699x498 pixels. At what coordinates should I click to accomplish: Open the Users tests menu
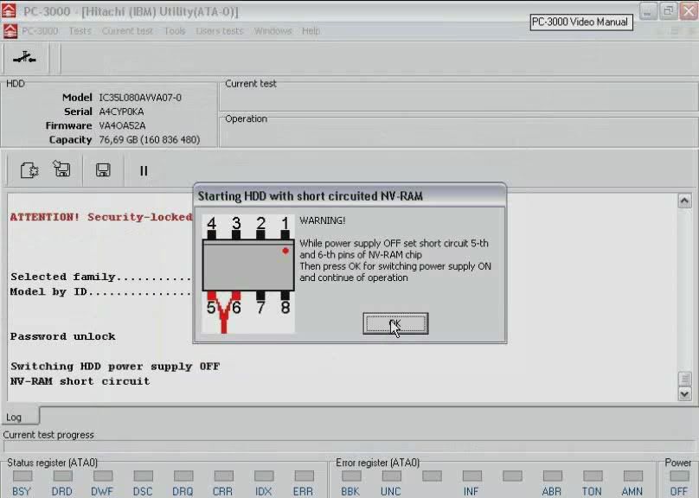(x=220, y=31)
